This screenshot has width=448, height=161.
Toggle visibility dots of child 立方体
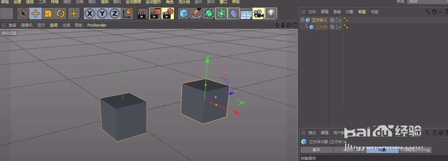click(336, 27)
